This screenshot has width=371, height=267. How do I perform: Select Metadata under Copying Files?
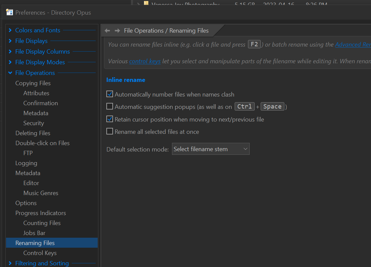(36, 113)
